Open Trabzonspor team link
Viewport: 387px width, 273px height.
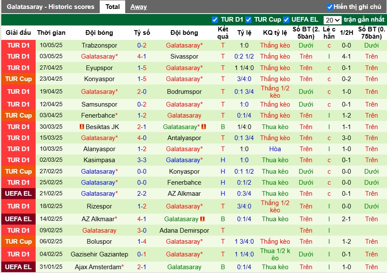tap(99, 45)
